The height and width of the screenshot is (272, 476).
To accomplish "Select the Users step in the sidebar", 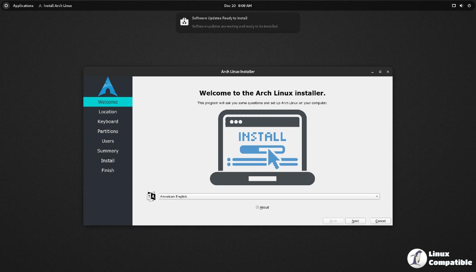I will click(x=108, y=141).
